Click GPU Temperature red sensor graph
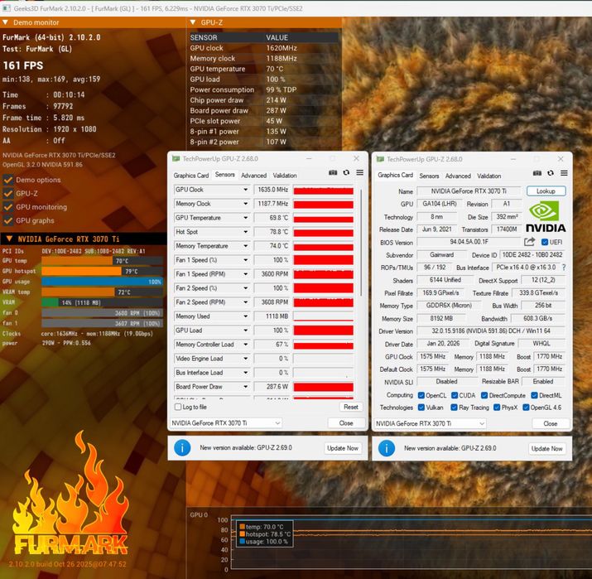 [323, 218]
